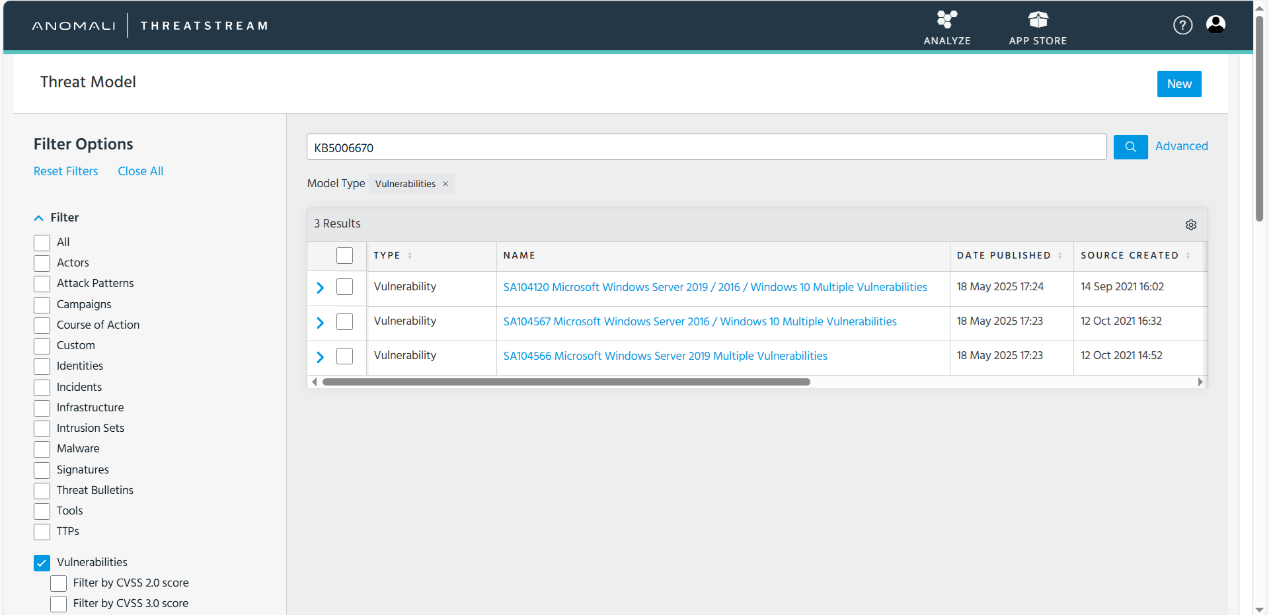Remove the Vulnerabilities model type tag
Viewport: 1269px width, 615px height.
coord(445,184)
